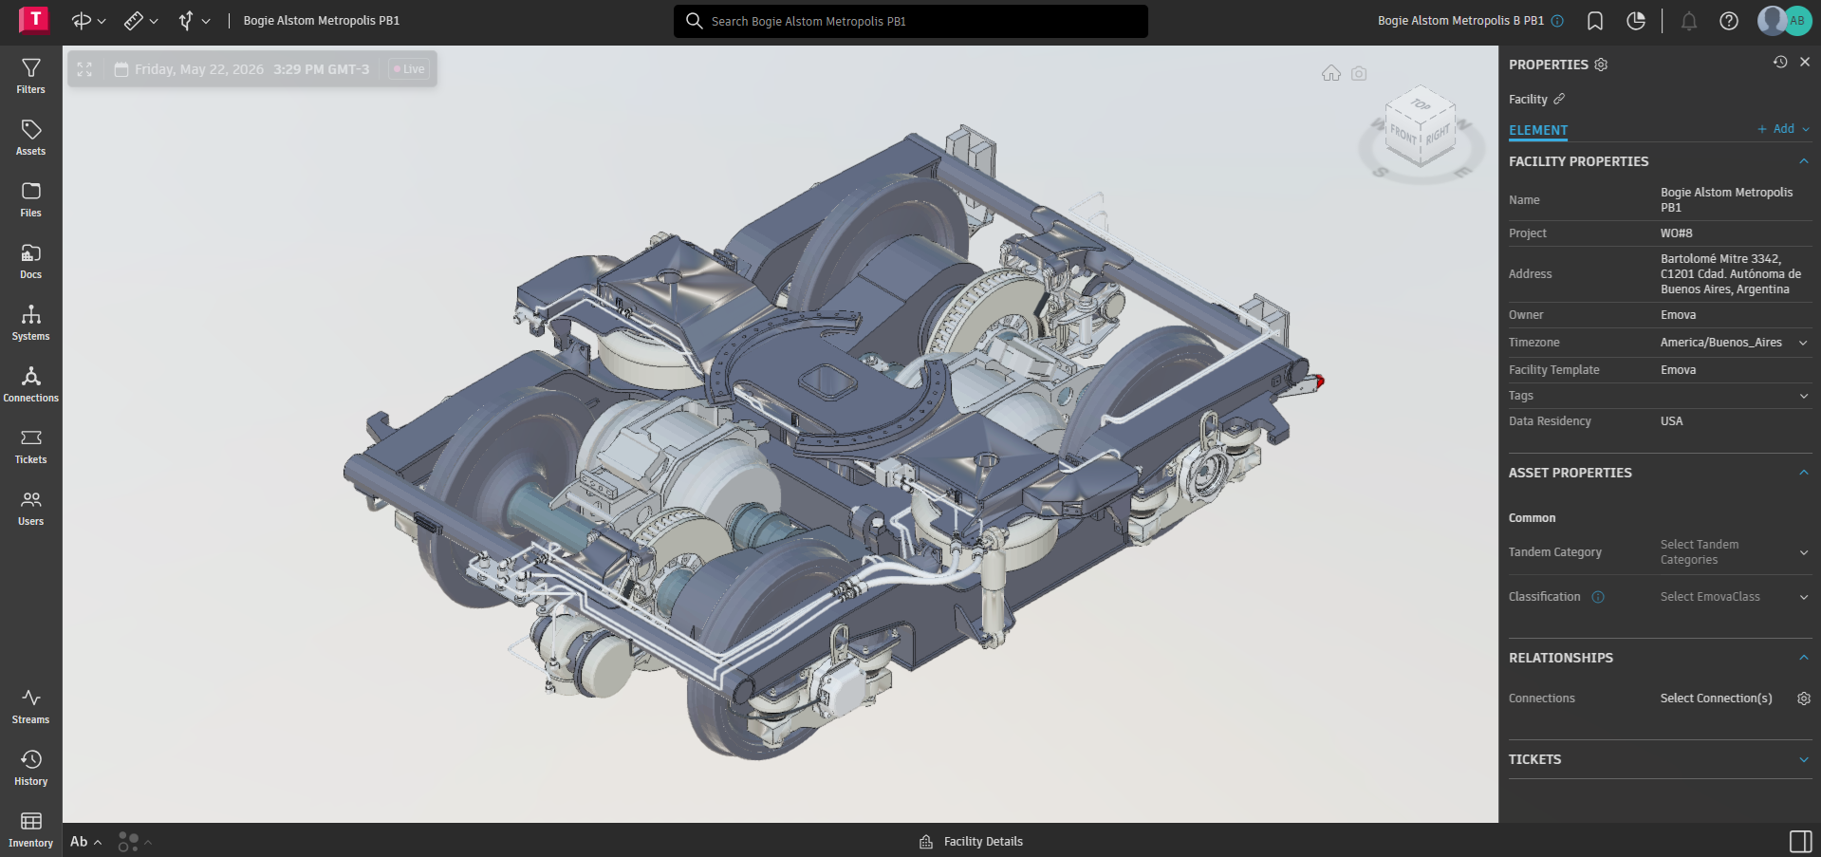Screen dimensions: 1821x857
Task: Open the Assets panel
Action: pos(30,138)
